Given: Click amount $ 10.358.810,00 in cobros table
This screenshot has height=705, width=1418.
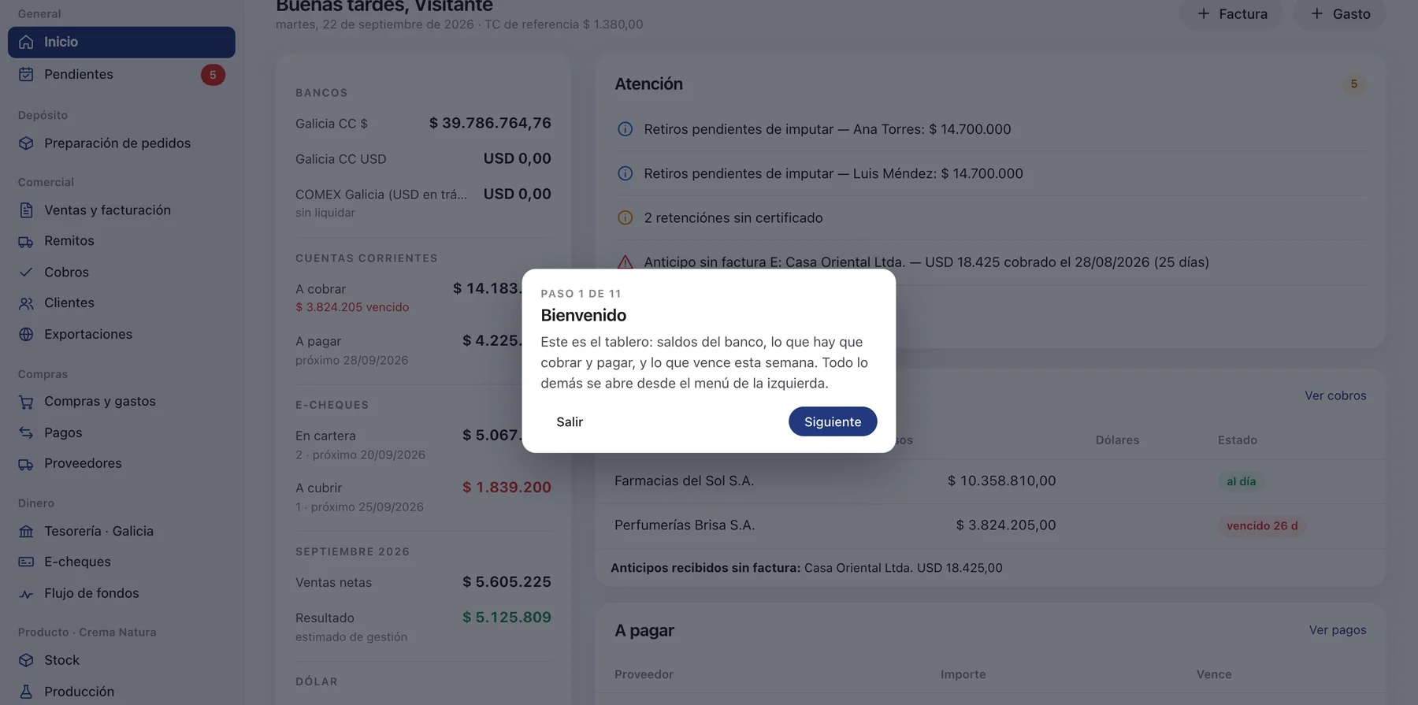Looking at the screenshot, I should pos(1001,481).
